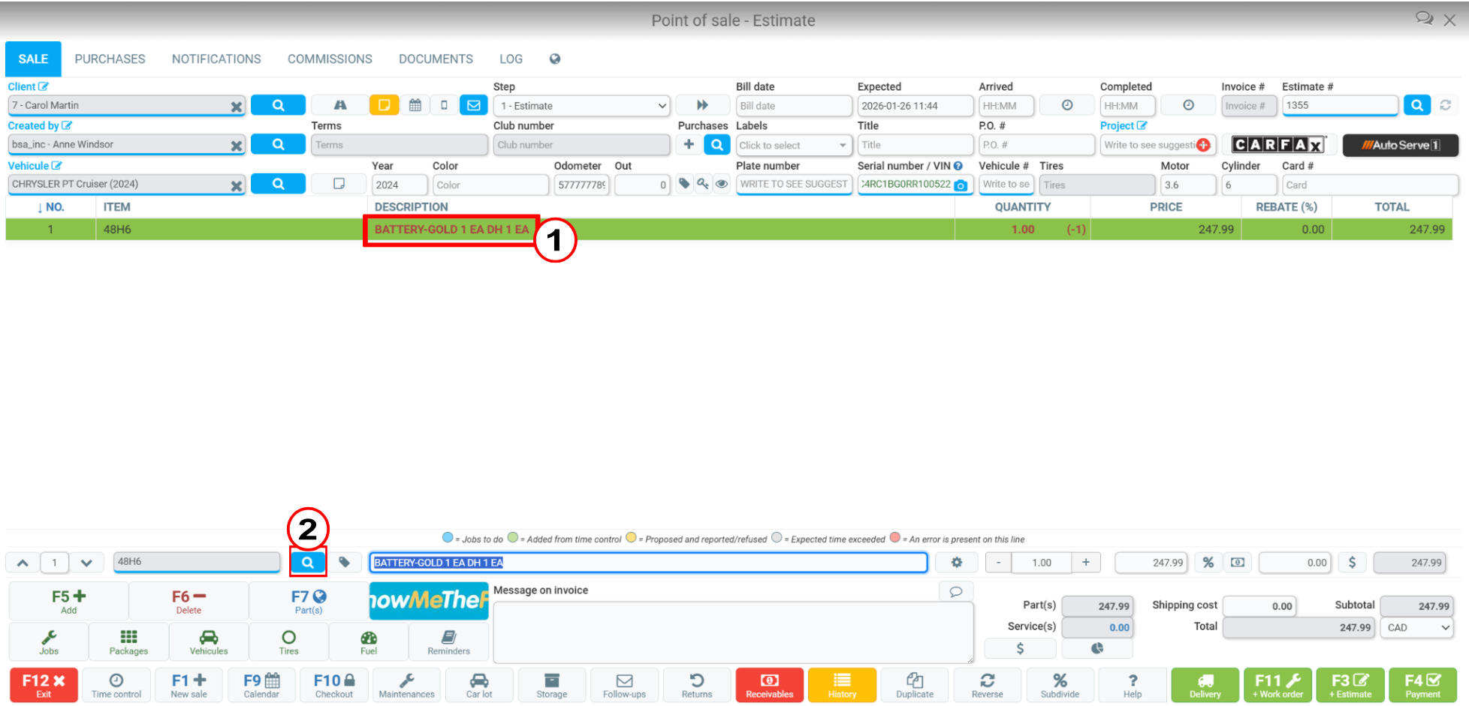1469x706 pixels.
Task: Open the key icon next to Odometer
Action: click(703, 184)
